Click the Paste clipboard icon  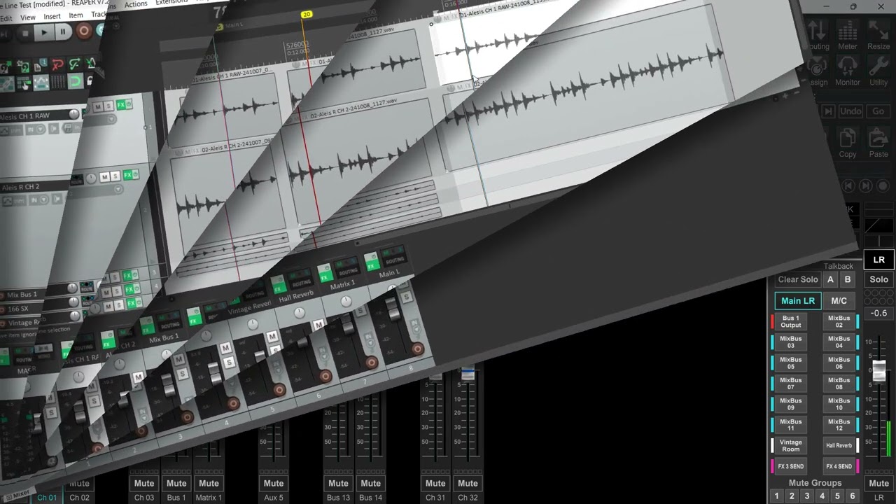coord(878,143)
